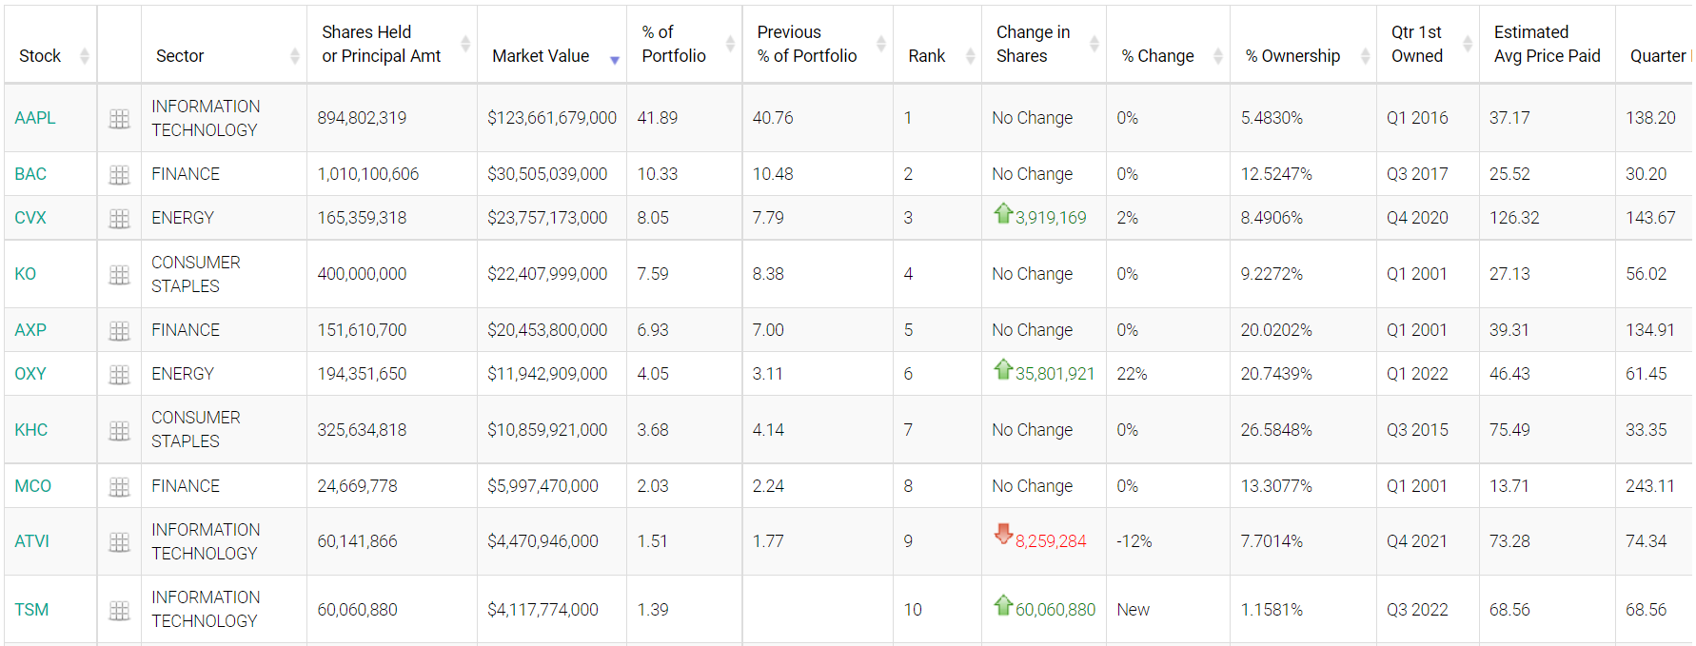Click green up arrow in TSM row
This screenshot has width=1696, height=646.
[1003, 605]
